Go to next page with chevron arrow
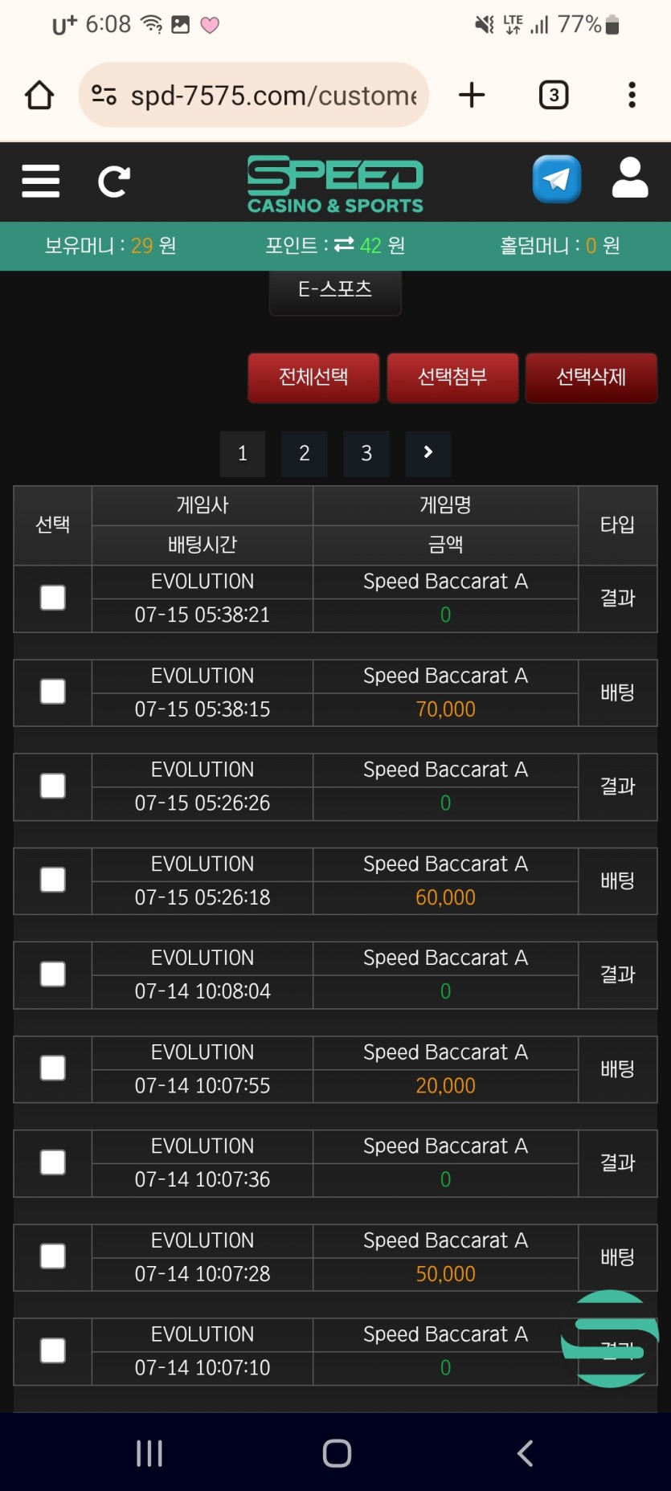The height and width of the screenshot is (1491, 671). pyautogui.click(x=428, y=453)
